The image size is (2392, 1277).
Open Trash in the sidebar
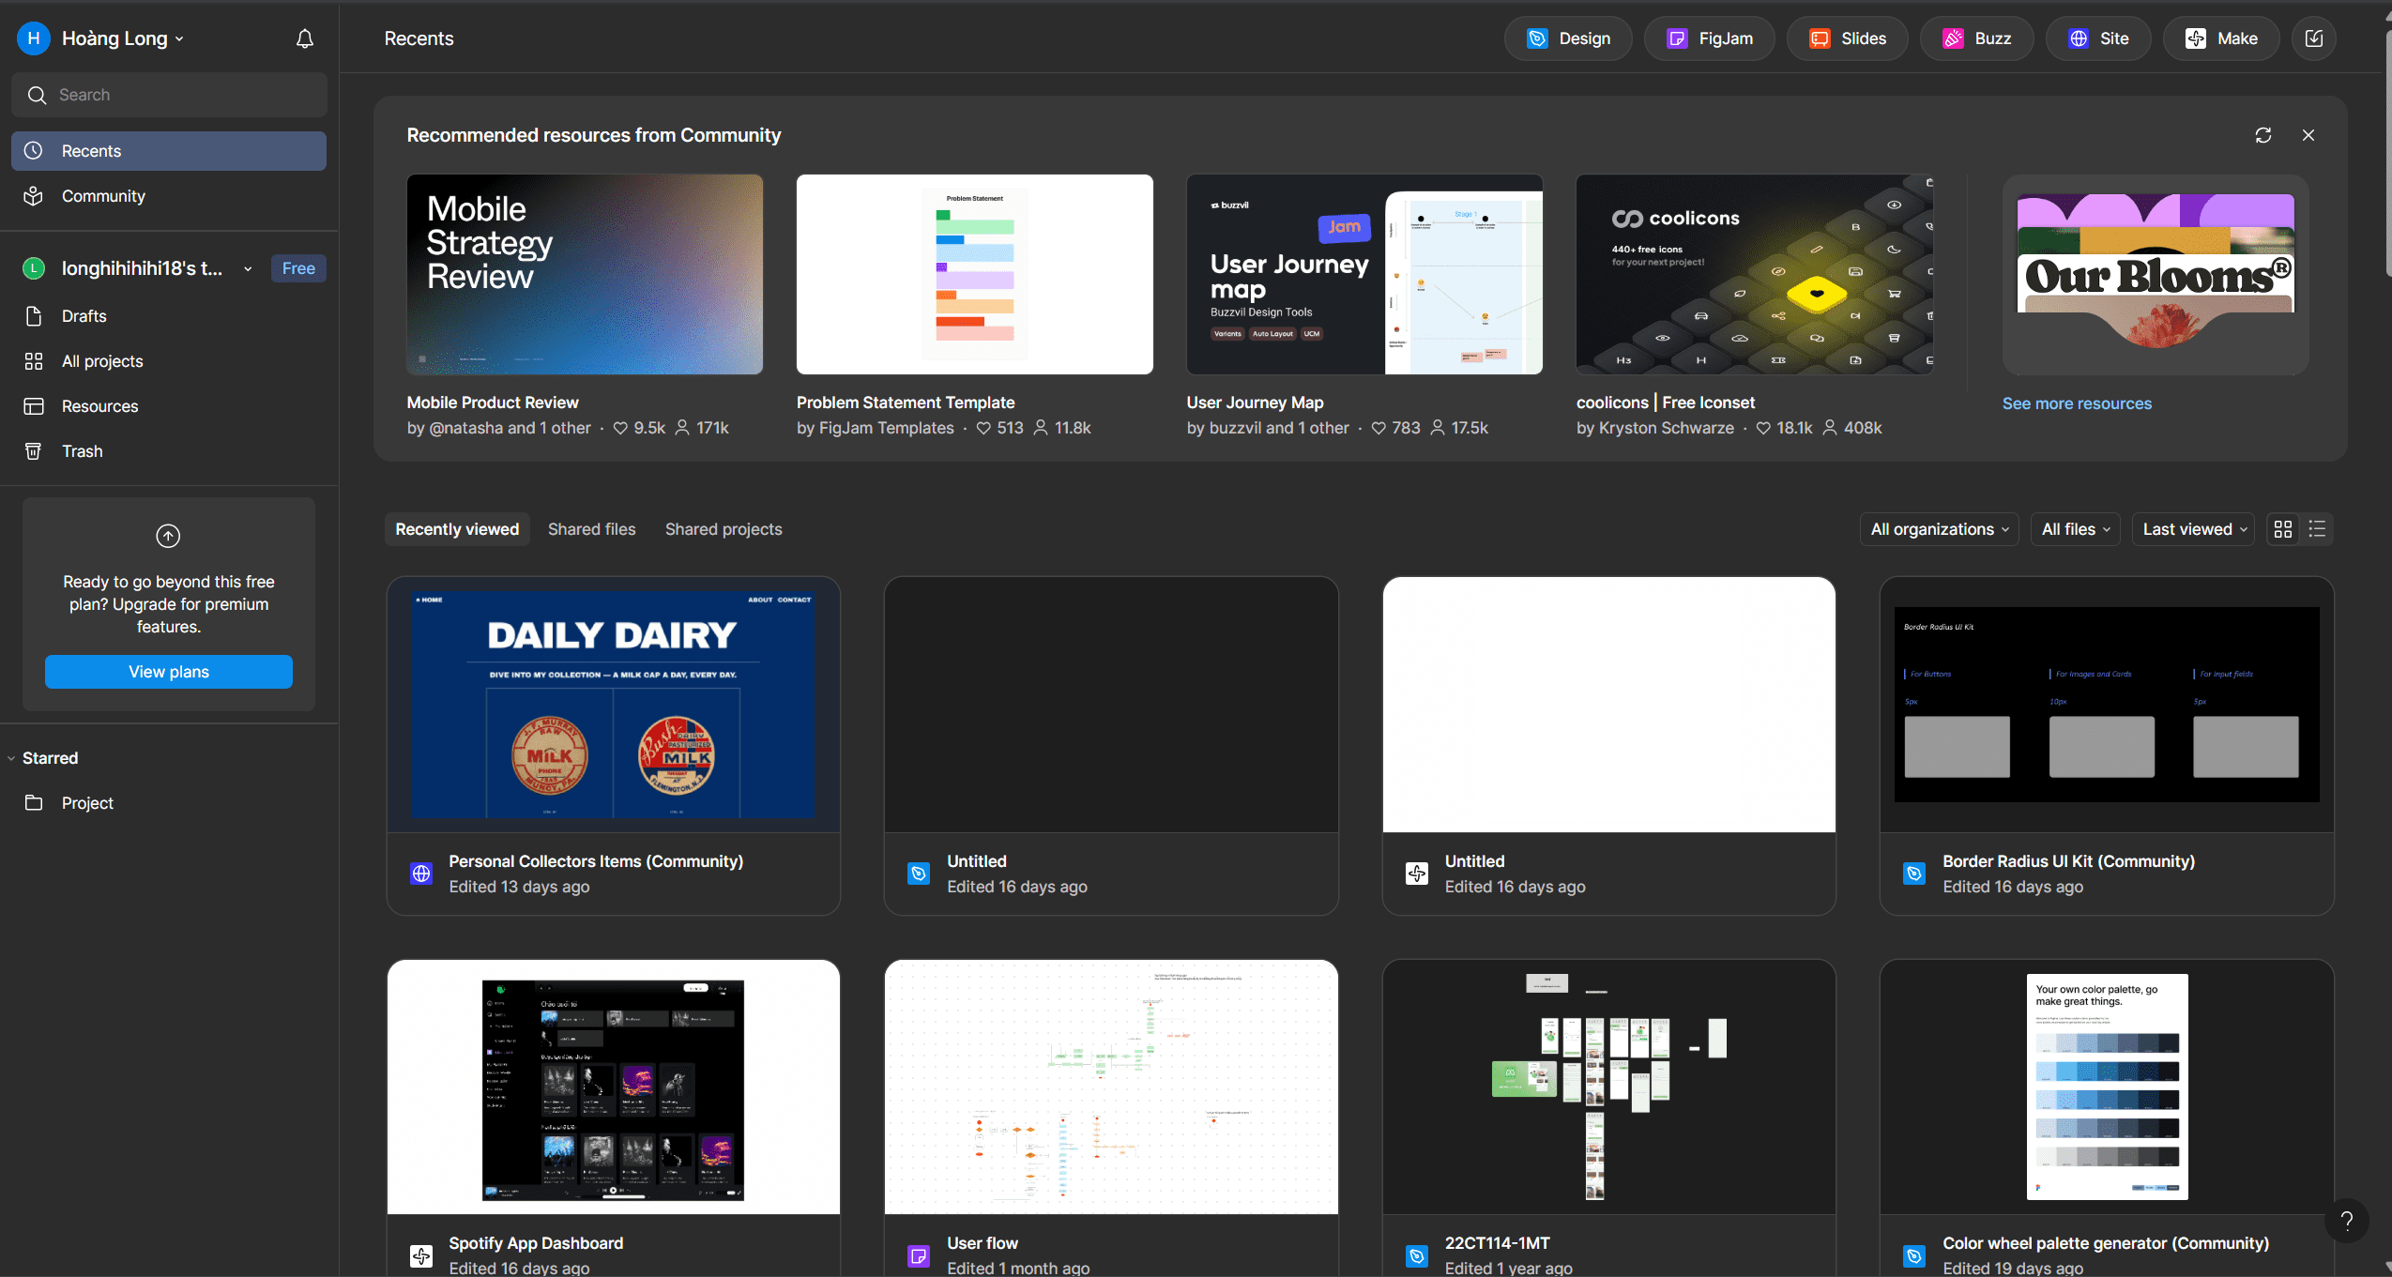tap(82, 451)
